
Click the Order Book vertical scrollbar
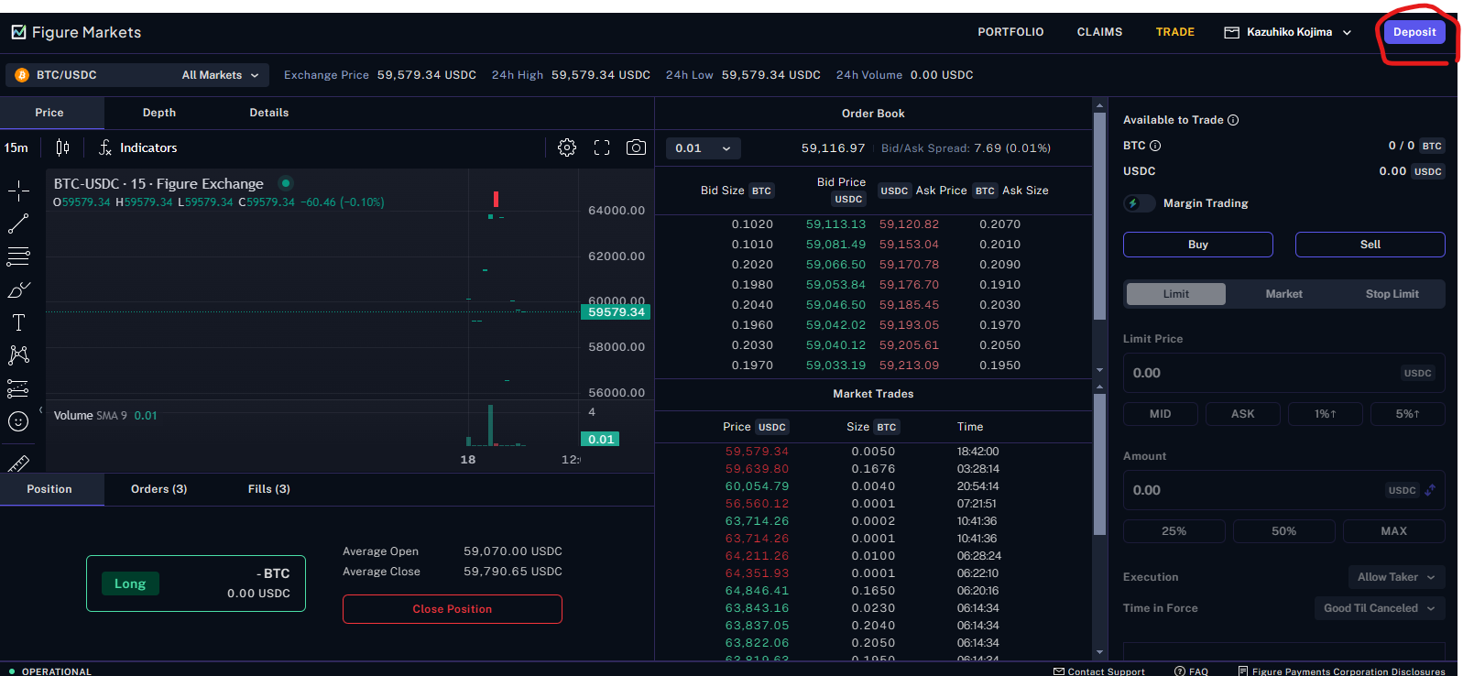(x=1099, y=216)
